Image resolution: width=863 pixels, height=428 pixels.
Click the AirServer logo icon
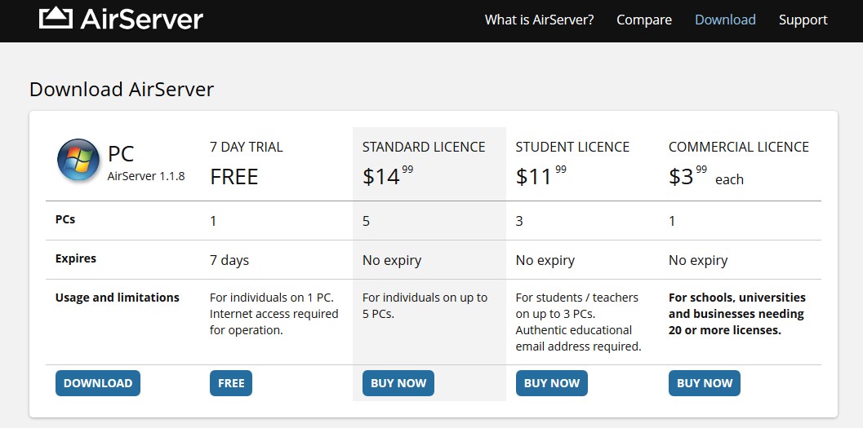[56, 18]
